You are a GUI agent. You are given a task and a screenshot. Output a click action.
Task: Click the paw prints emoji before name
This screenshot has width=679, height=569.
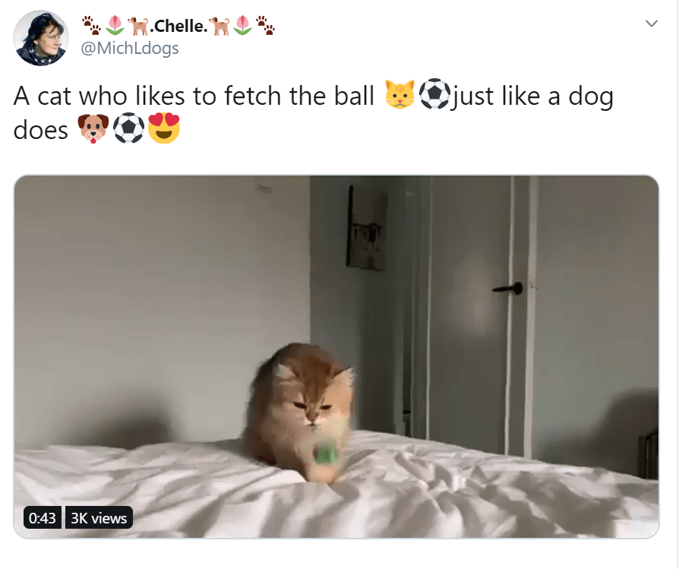click(x=92, y=26)
